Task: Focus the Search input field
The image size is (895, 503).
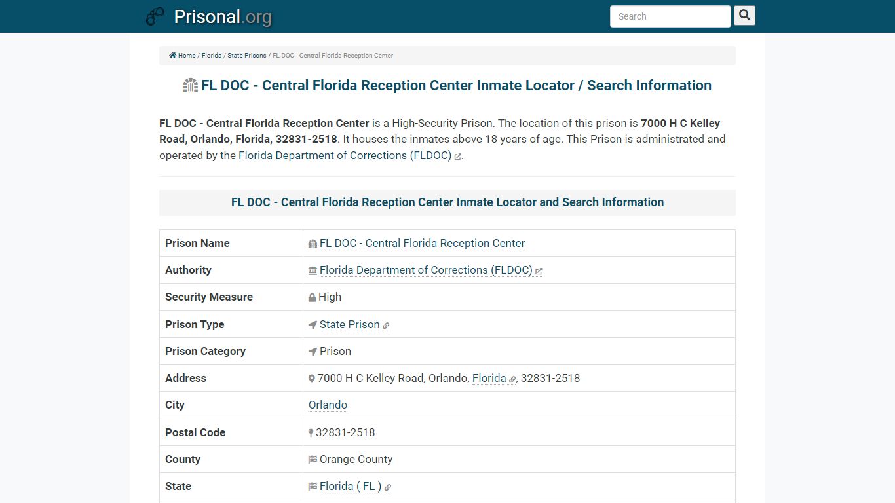Action: coord(670,16)
